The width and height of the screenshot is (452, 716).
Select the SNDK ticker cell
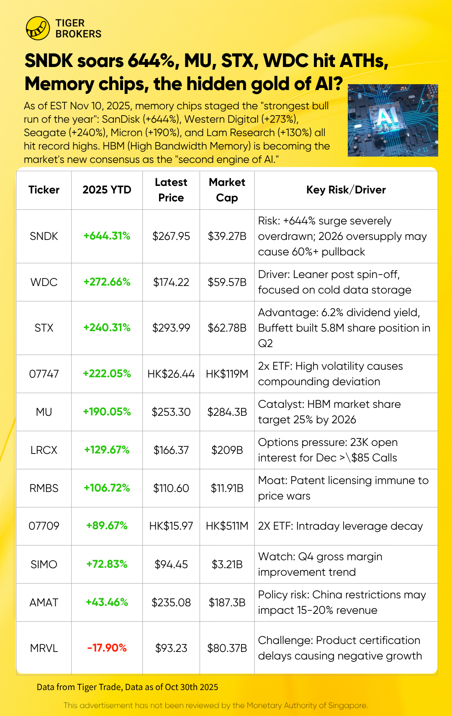pos(44,236)
